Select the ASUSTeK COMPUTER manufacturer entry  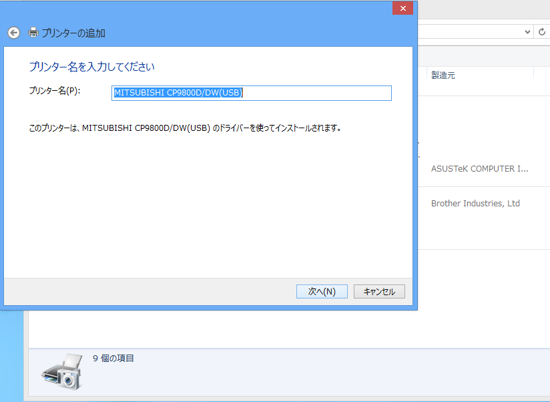(x=479, y=169)
